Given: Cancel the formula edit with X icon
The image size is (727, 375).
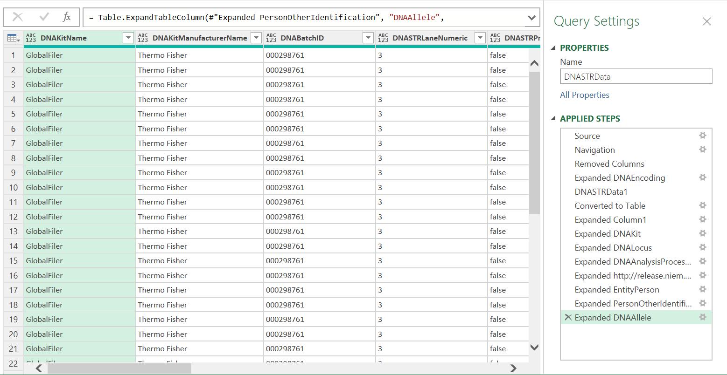Looking at the screenshot, I should pos(18,17).
